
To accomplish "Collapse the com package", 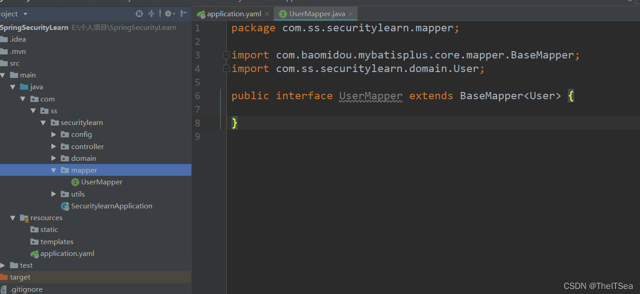I will [x=23, y=99].
